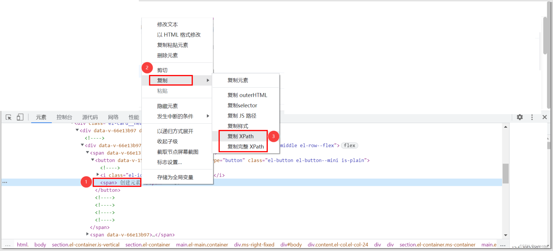Open the 性能 tab

(x=134, y=117)
